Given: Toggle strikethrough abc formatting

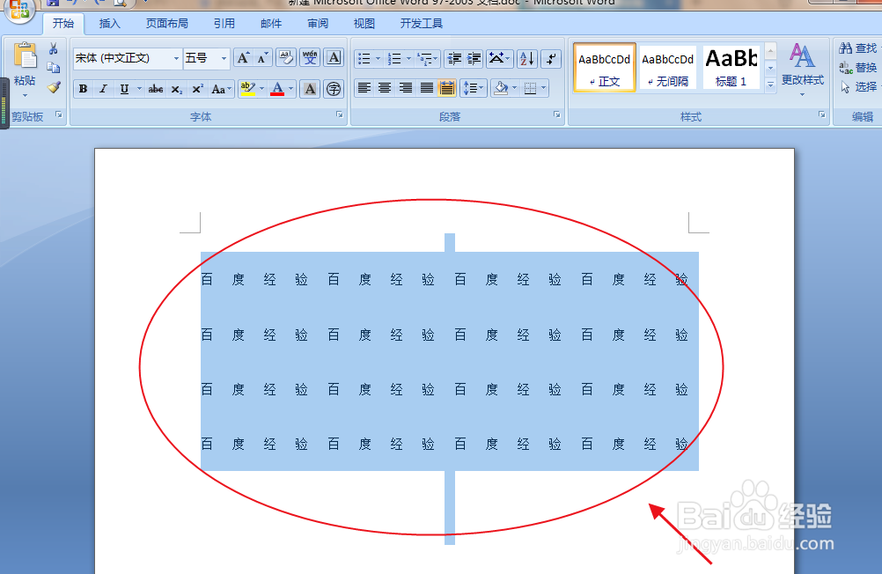Looking at the screenshot, I should point(156,89).
